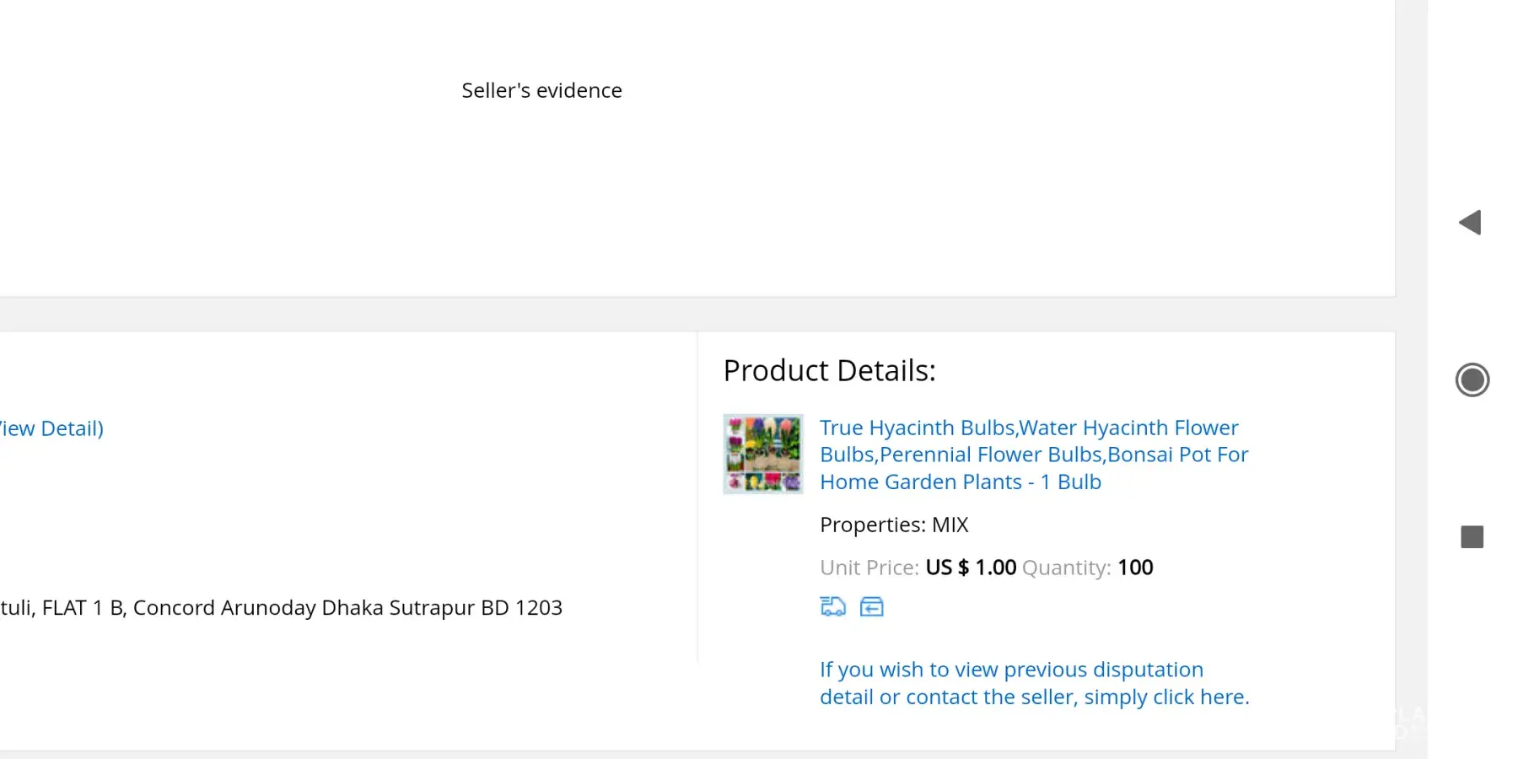Click the US $ 1.00 price value

click(971, 568)
